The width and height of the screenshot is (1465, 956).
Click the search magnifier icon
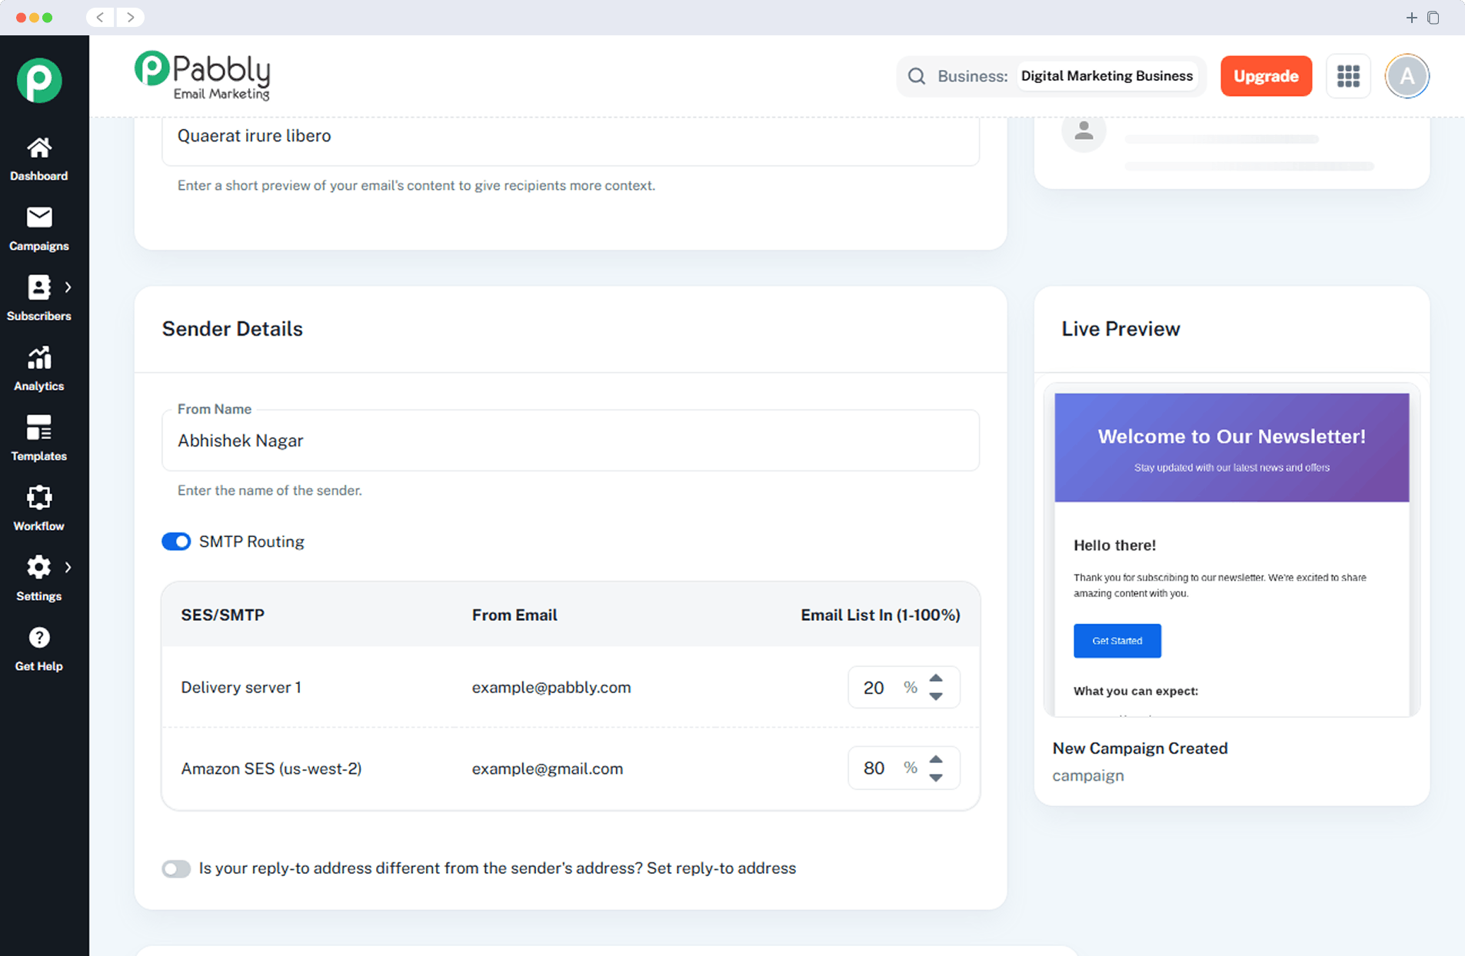[916, 76]
